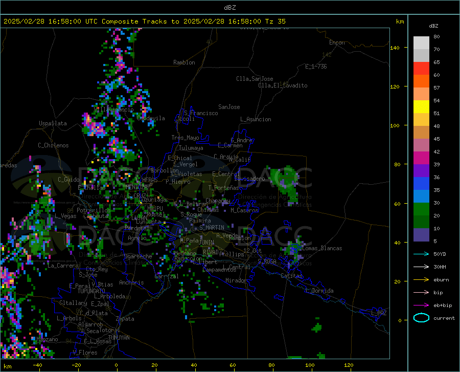This screenshot has height=372, width=460.
Task: Click the 'S_Francisco' map label
Action: (201, 113)
